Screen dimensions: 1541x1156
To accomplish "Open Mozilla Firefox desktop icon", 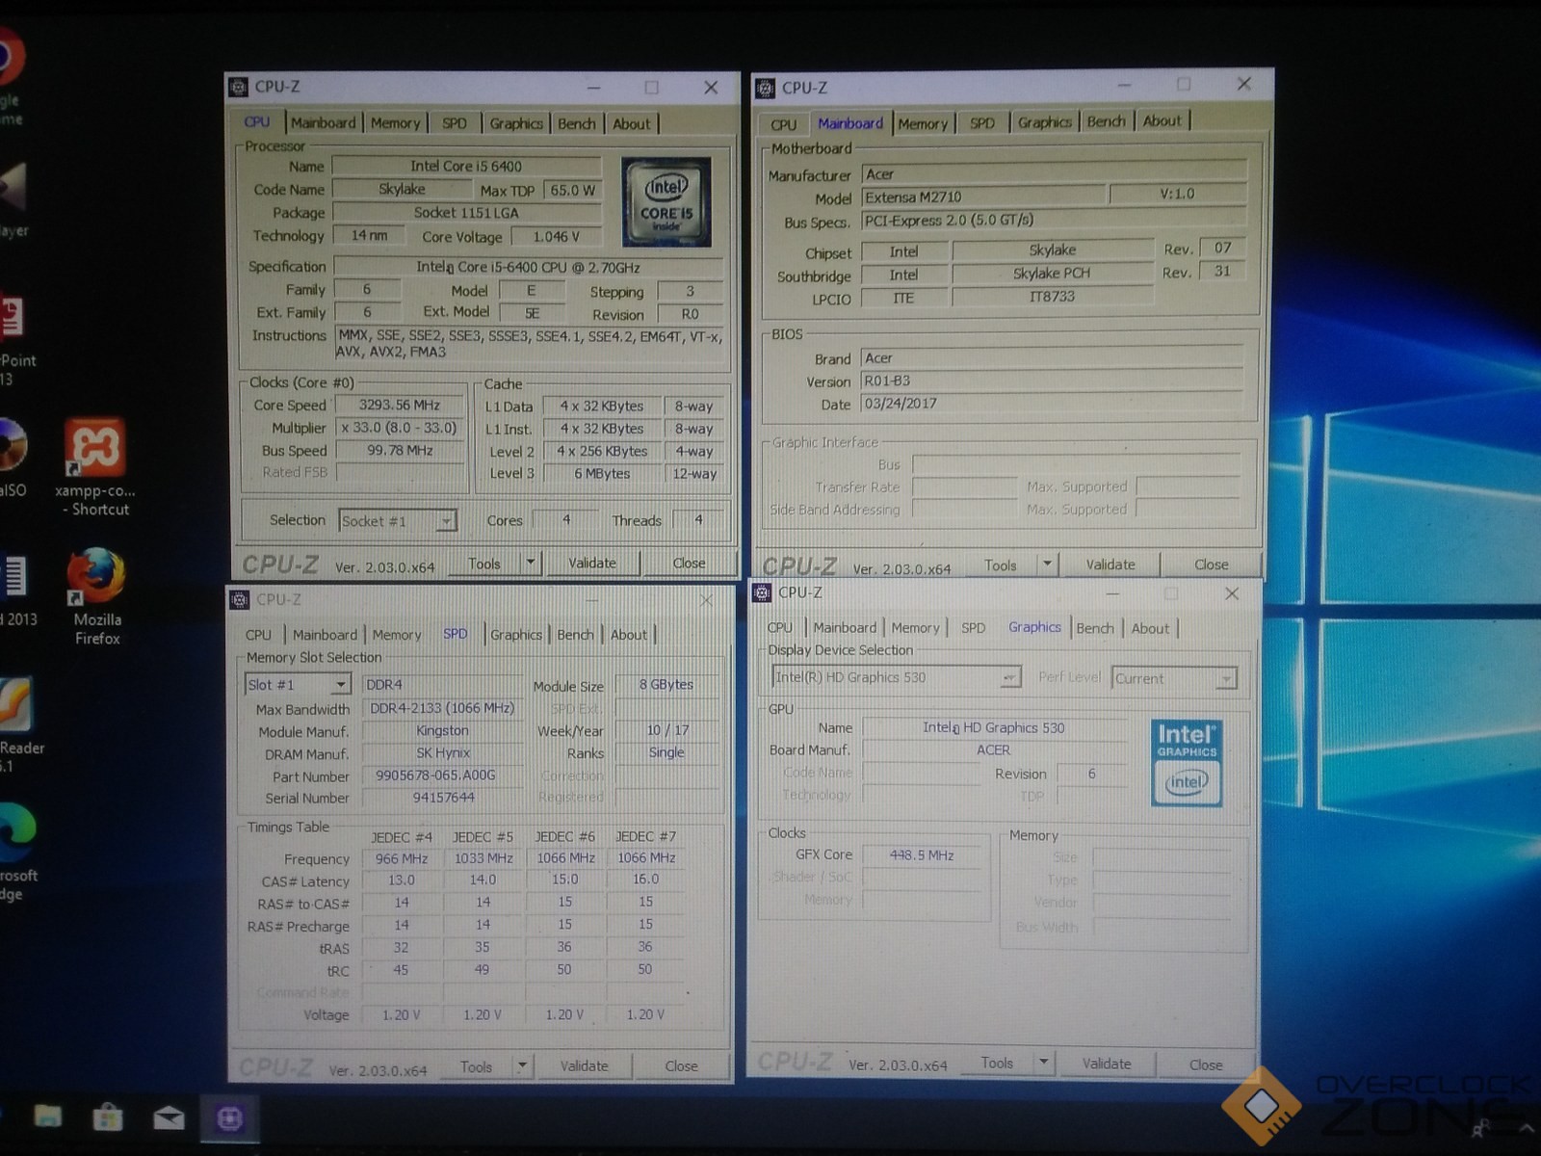I will tap(96, 596).
